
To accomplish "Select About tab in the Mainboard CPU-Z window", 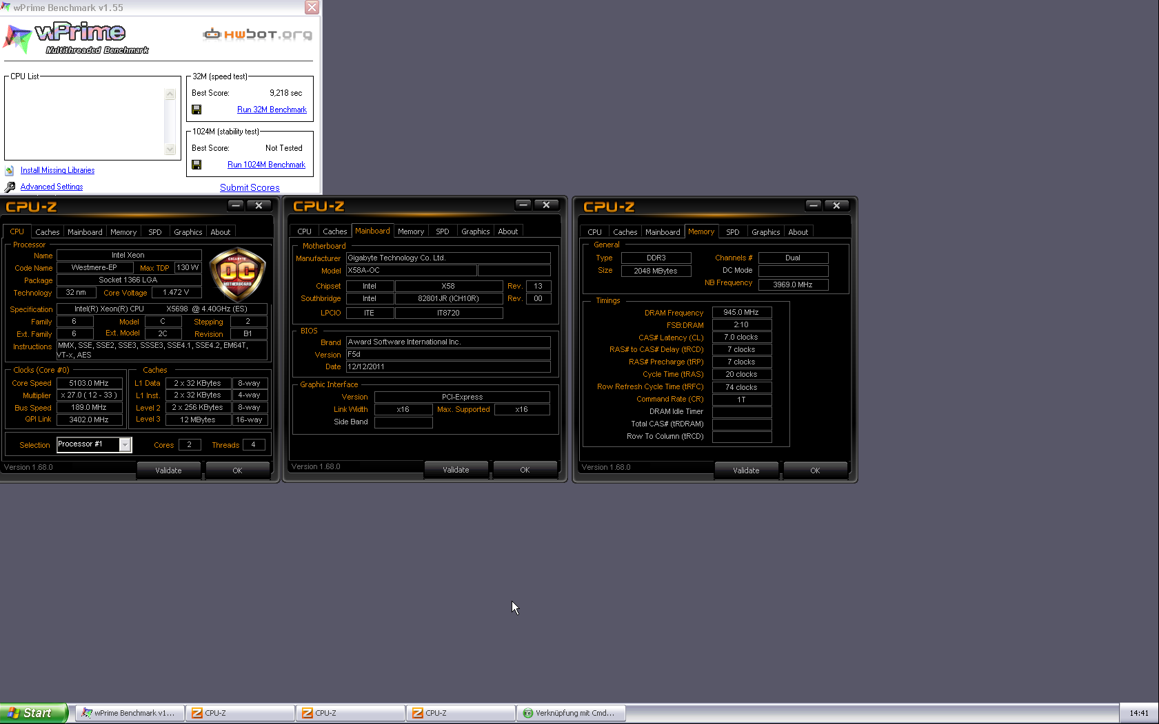I will click(x=508, y=231).
